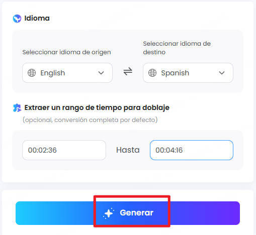Click the Seleccionar idioma de origen label

point(66,52)
